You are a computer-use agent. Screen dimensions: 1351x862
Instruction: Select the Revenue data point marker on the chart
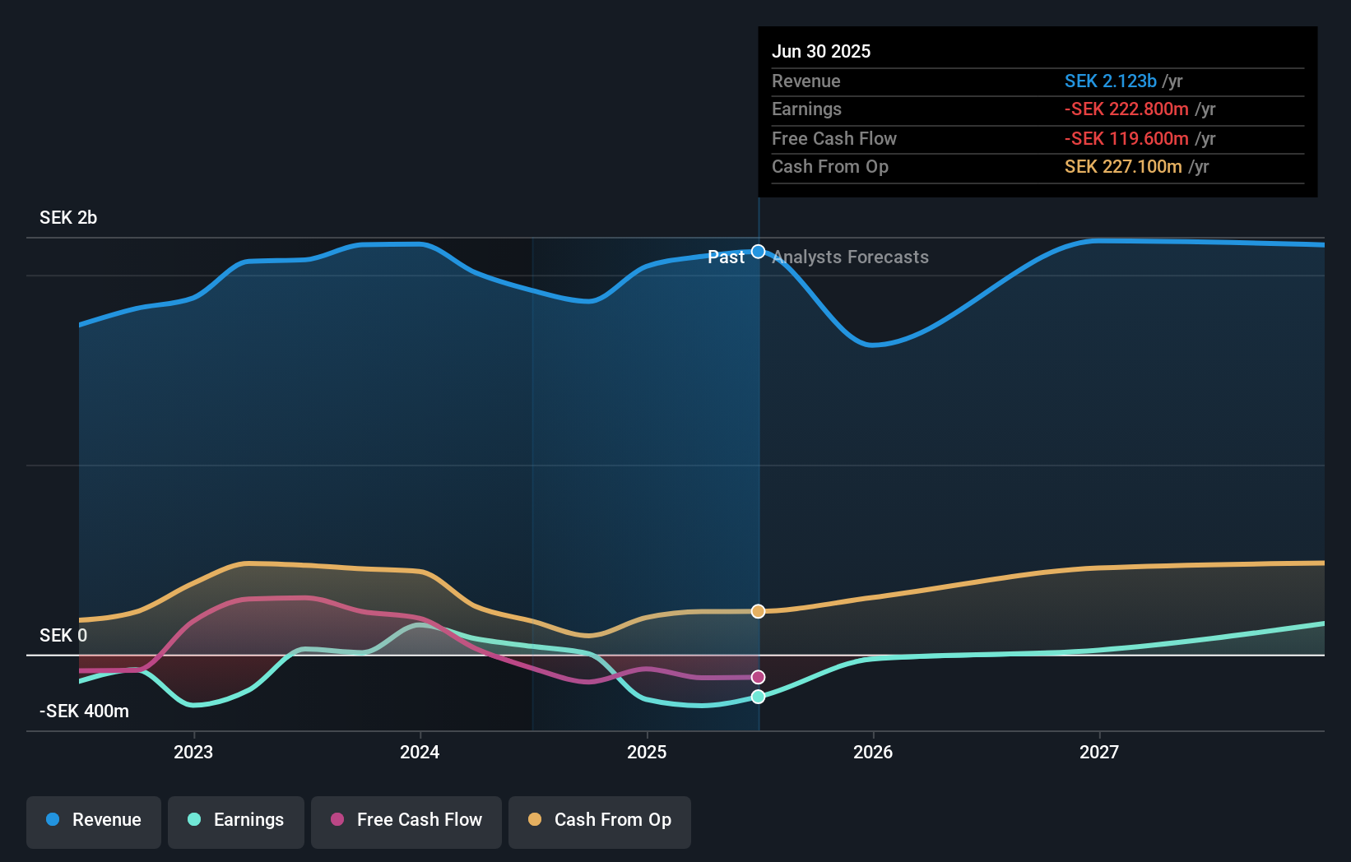coord(758,252)
